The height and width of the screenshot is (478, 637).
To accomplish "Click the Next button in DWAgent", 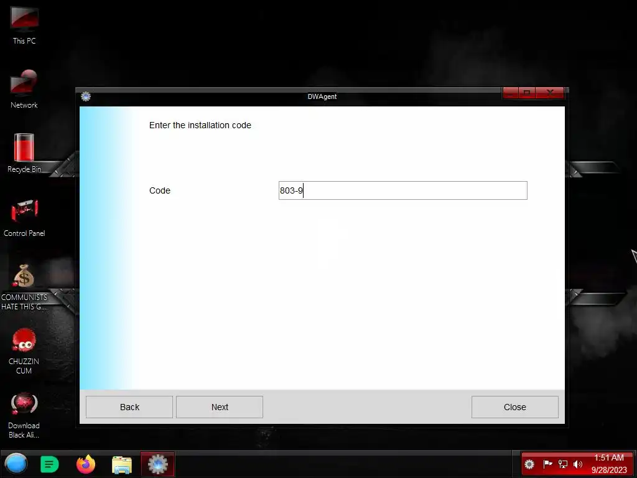I will pos(220,407).
